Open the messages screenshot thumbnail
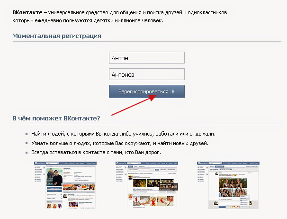This screenshot has width=287, height=219. click(x=228, y=185)
